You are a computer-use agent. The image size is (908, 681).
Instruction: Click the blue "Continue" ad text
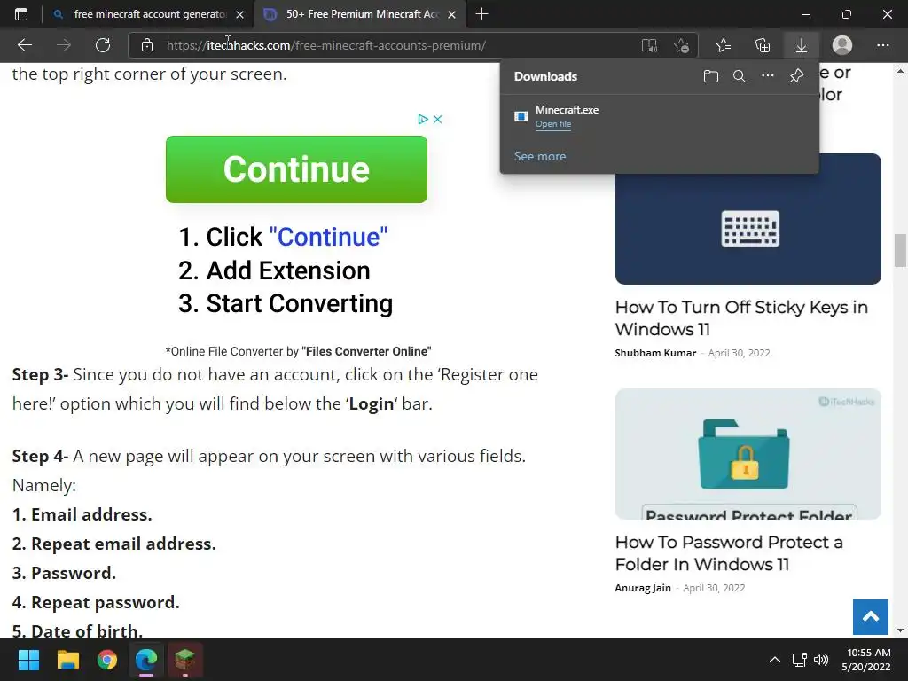(x=328, y=237)
